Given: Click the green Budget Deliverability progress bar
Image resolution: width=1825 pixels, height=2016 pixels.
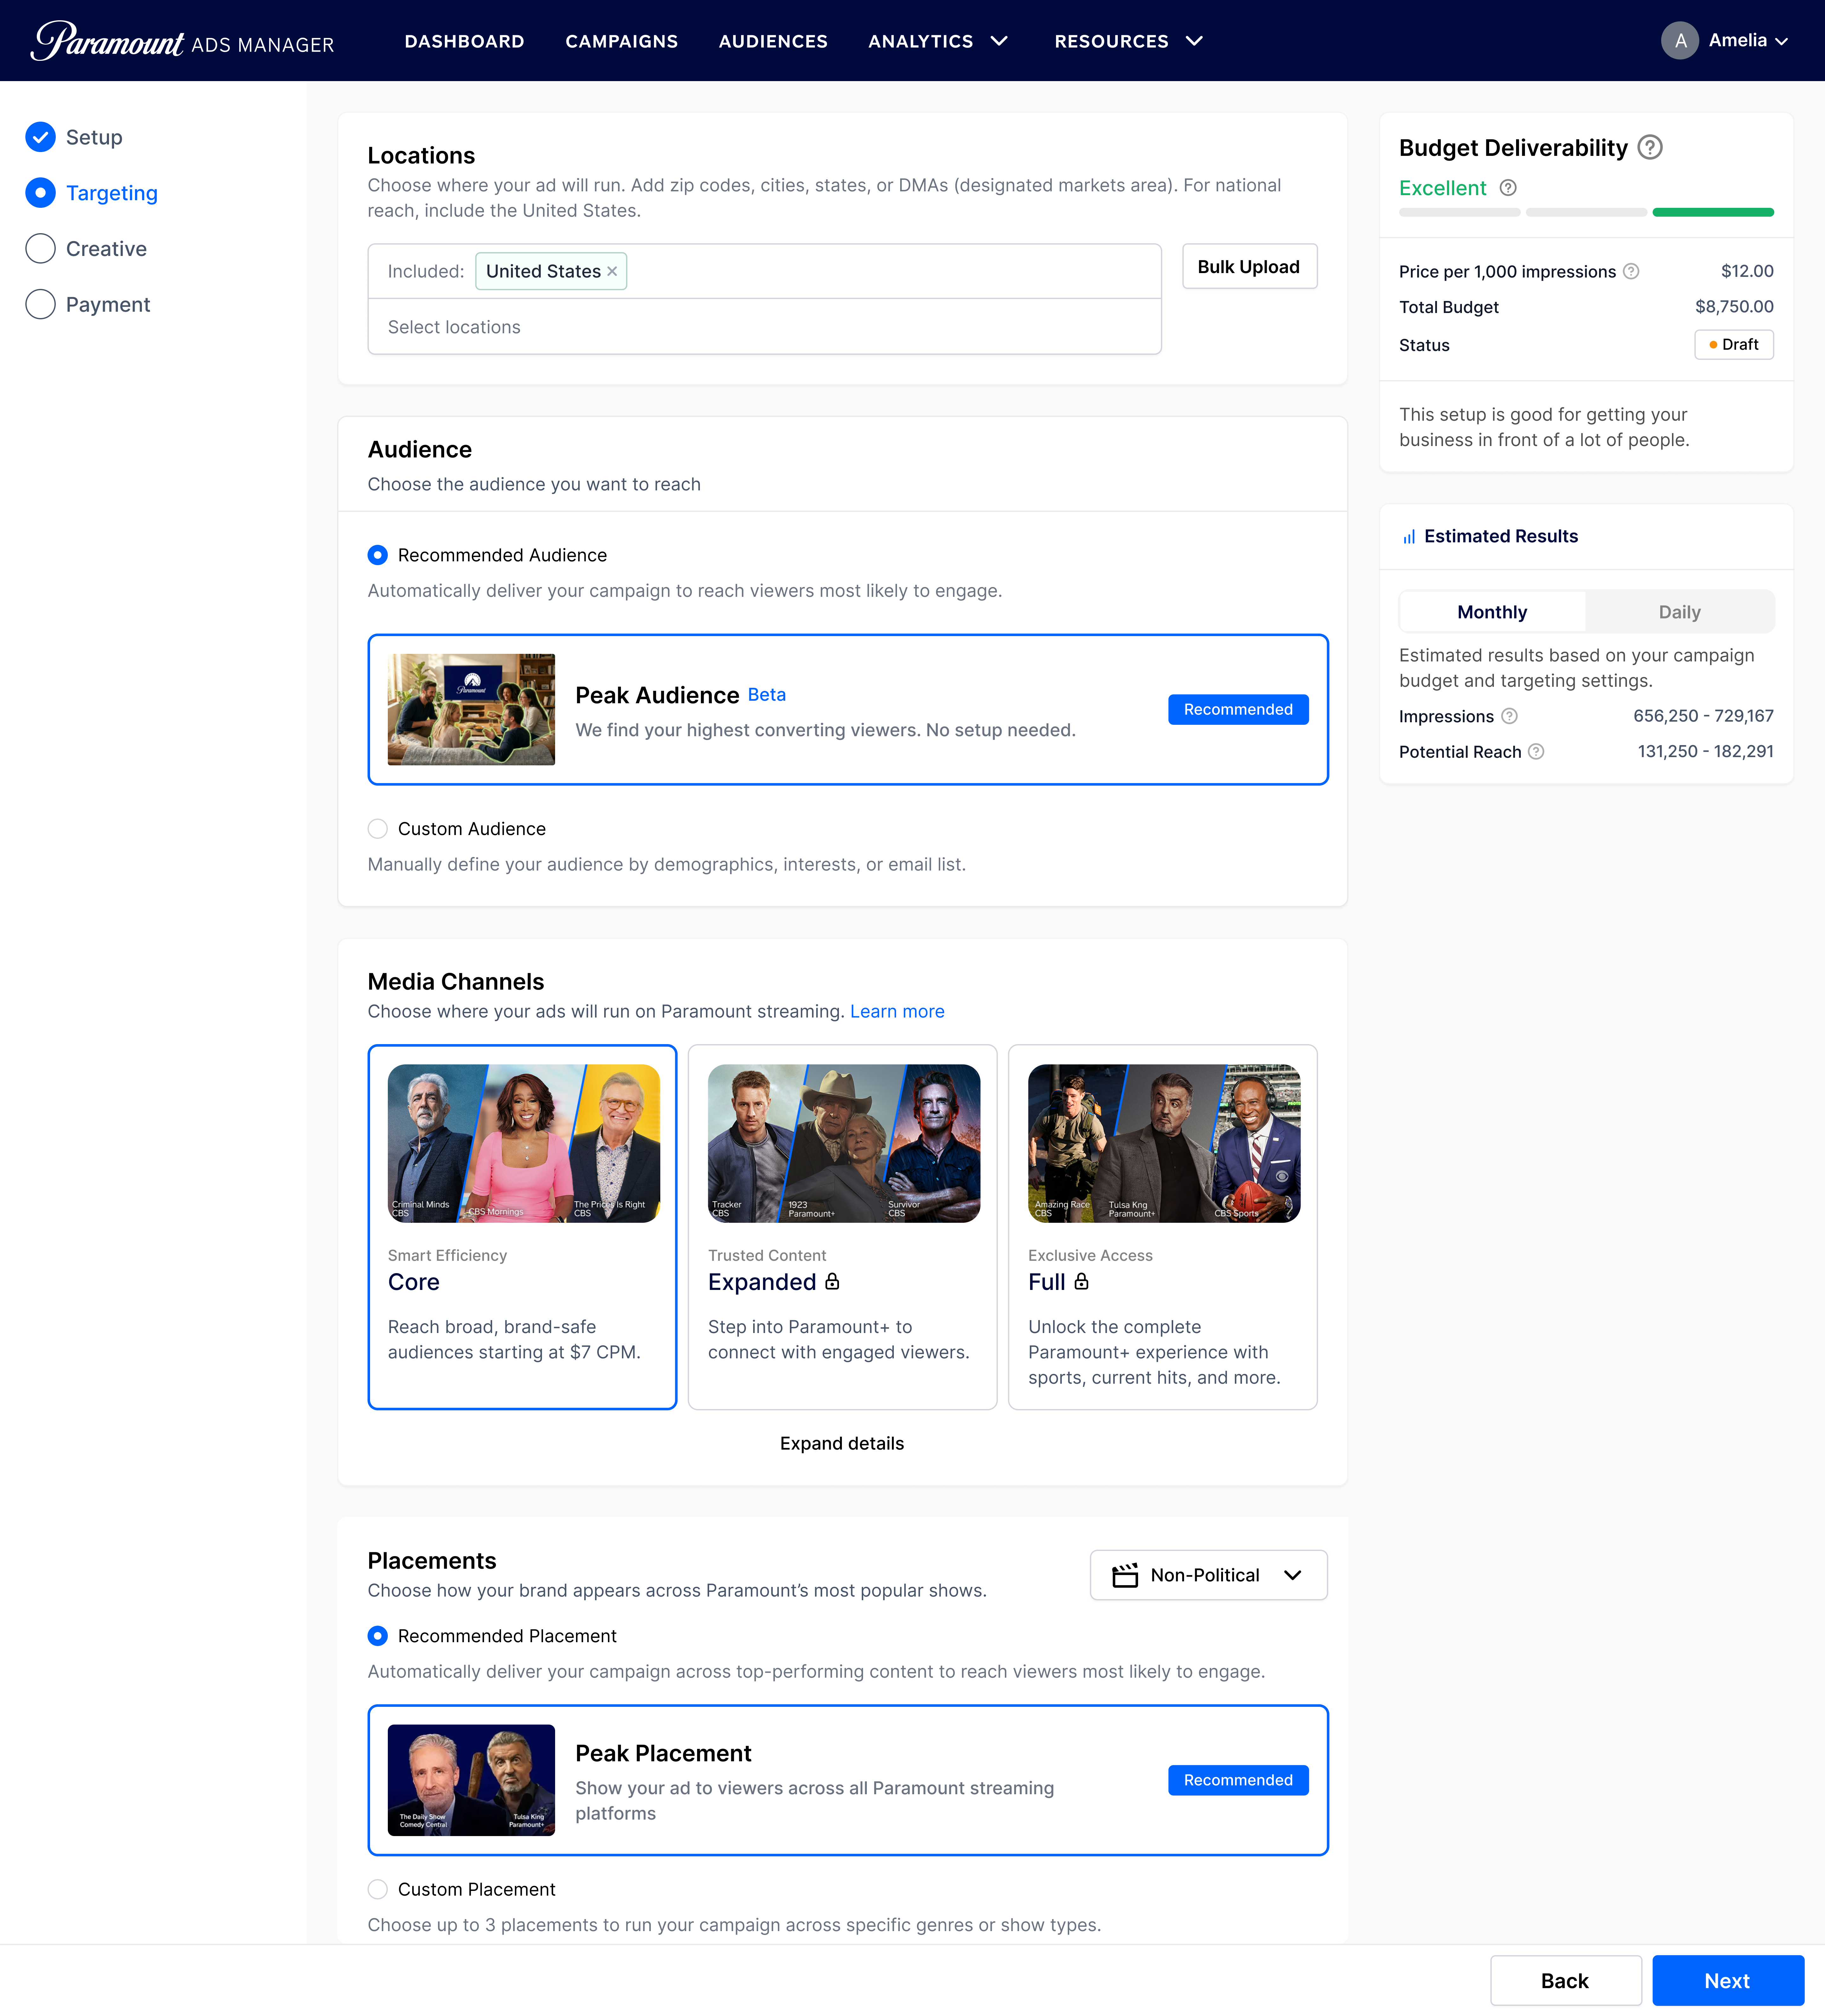Looking at the screenshot, I should [x=1713, y=212].
